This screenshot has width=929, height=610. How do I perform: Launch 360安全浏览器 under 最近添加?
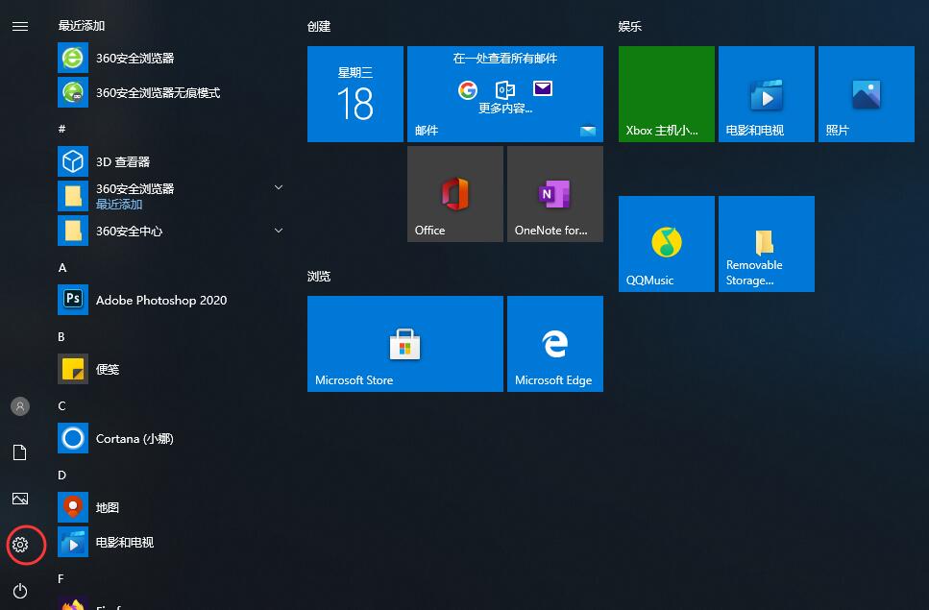click(172, 58)
